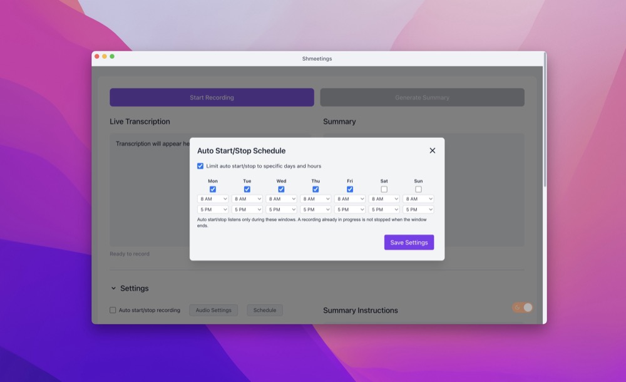Screen dimensions: 626x382
Task: Open Mon end time 5 PM dropdown
Action: click(213, 209)
